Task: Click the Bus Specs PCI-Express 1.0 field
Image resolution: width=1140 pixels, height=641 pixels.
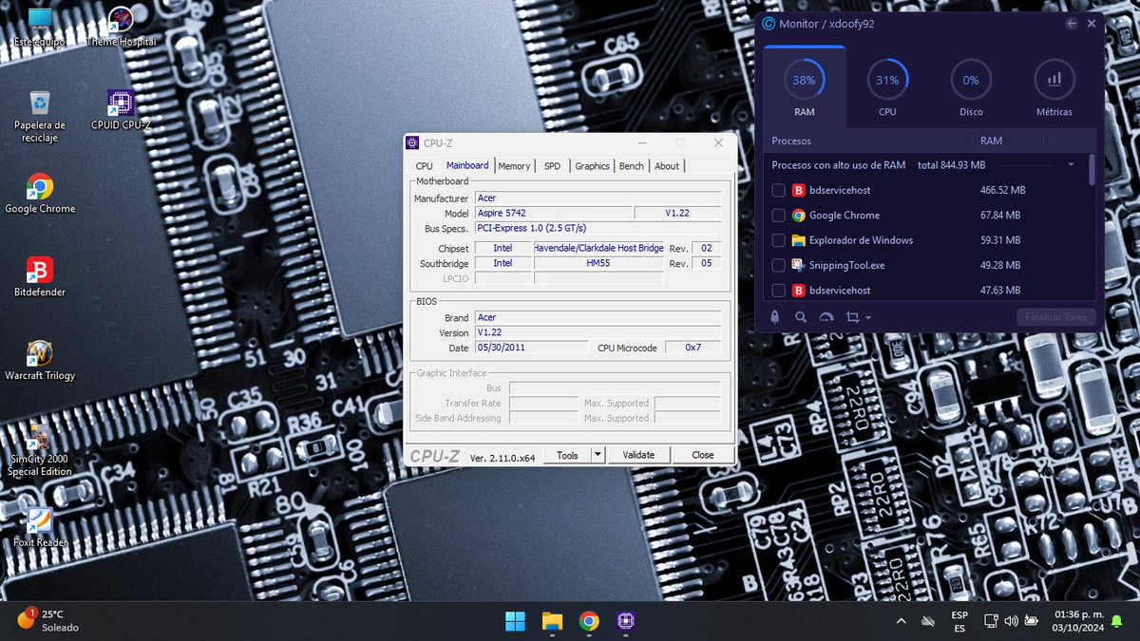Action: click(x=598, y=228)
